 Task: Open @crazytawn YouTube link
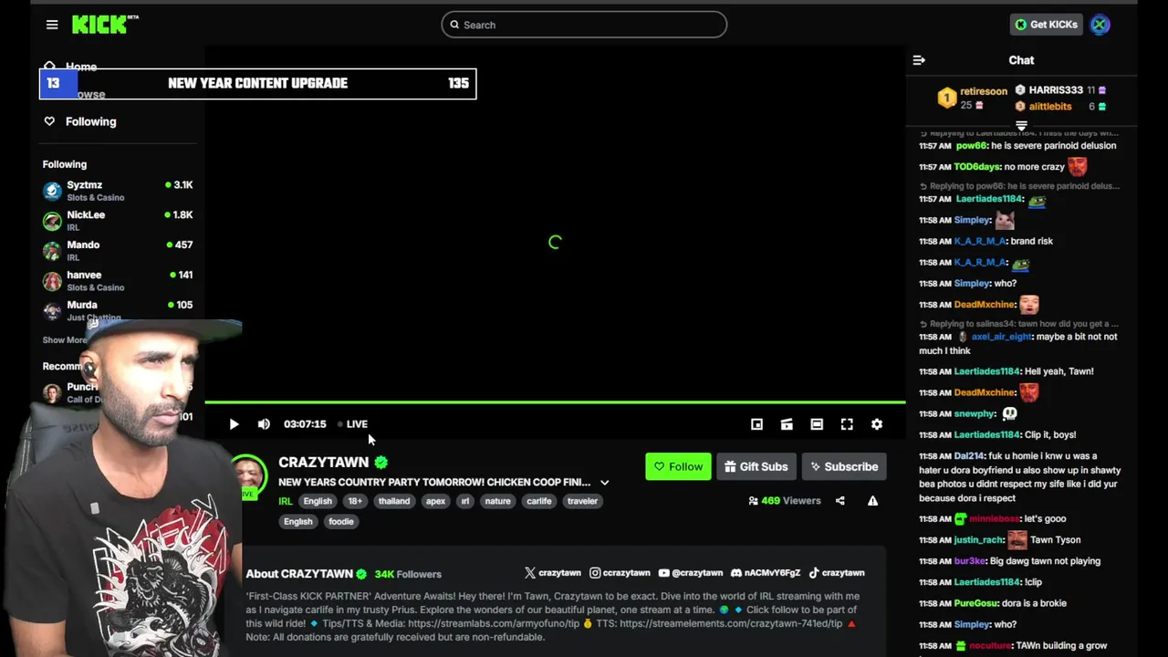pos(690,573)
